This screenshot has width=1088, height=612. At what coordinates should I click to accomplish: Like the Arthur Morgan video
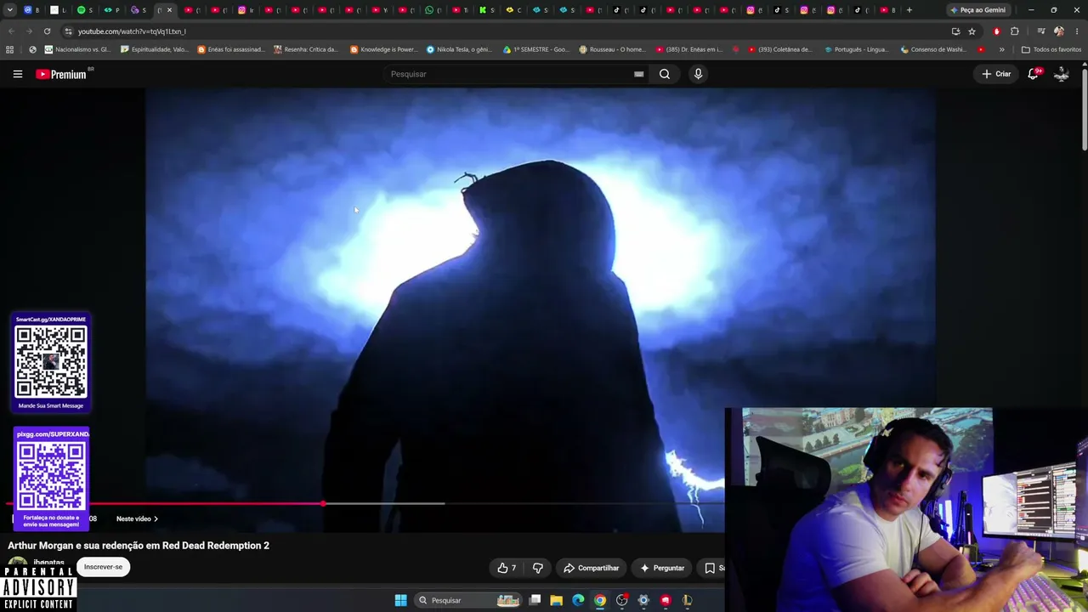(x=507, y=568)
